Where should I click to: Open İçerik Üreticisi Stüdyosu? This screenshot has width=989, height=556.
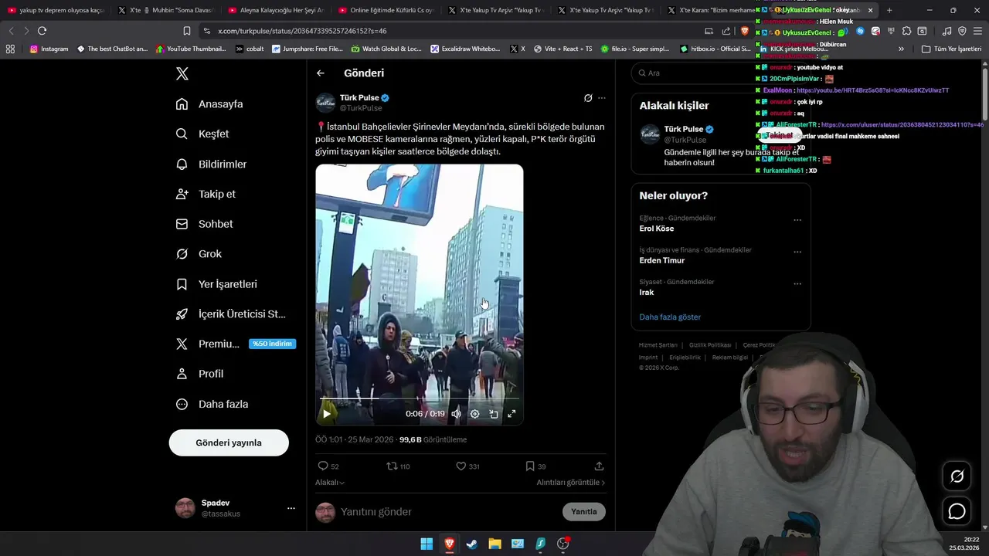coord(231,314)
